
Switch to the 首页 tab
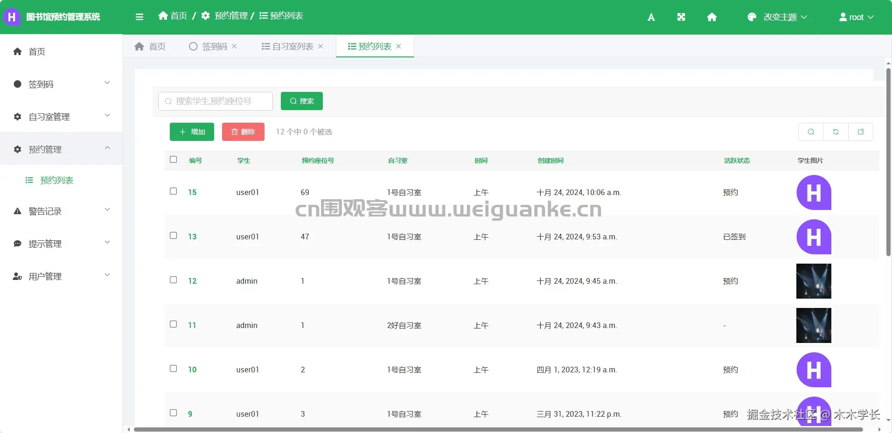[x=150, y=46]
